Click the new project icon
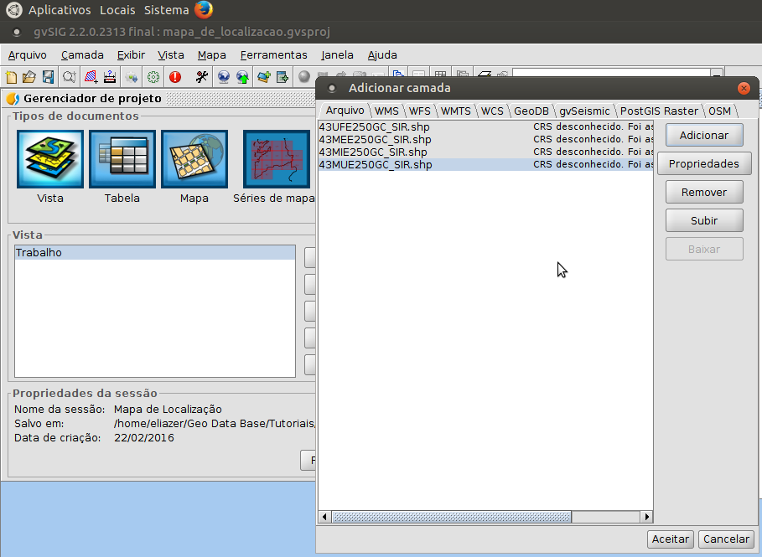Screen dimensions: 762x557 [12, 77]
